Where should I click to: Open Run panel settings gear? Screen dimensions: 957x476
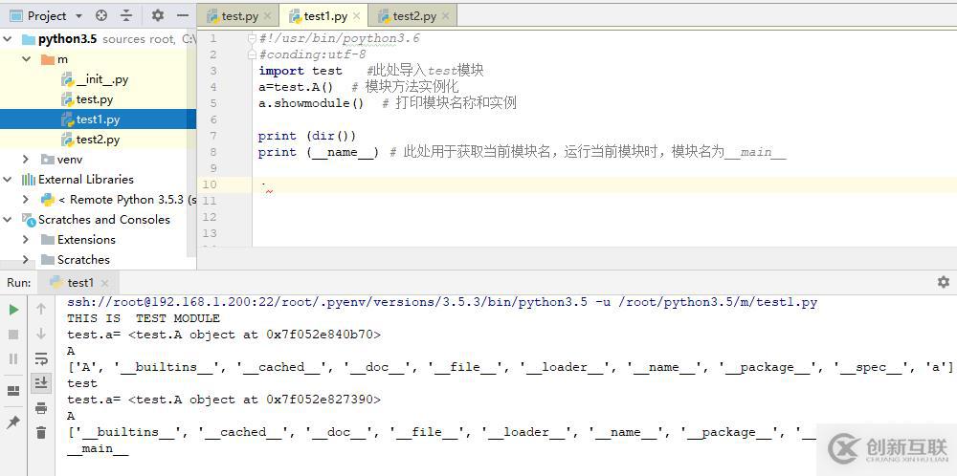(x=943, y=282)
